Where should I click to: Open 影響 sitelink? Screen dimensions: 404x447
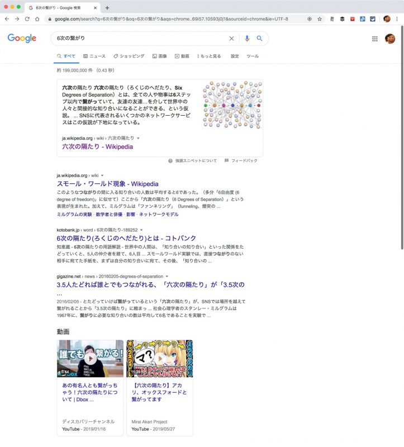131,215
